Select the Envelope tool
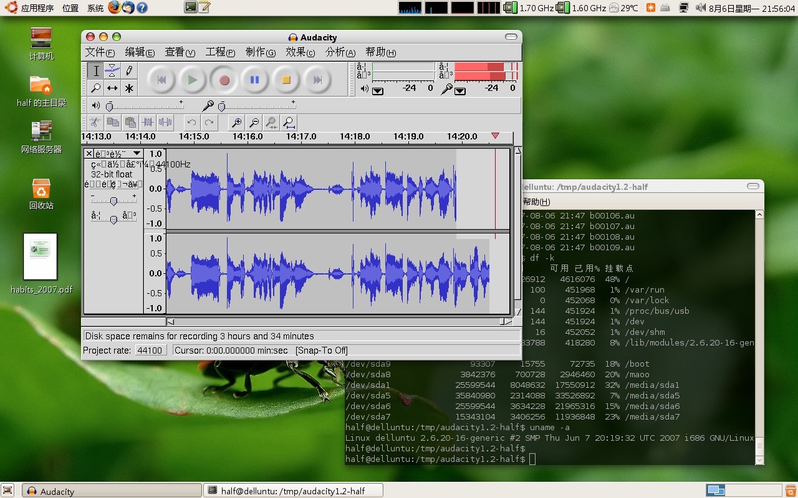 [x=112, y=71]
